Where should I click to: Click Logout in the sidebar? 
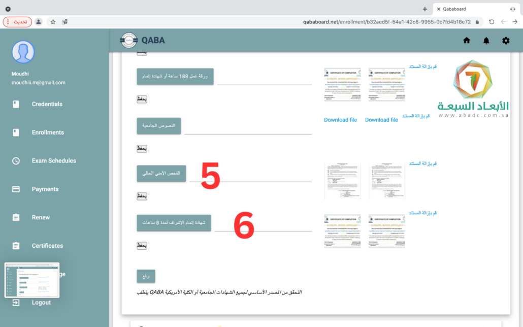coord(41,303)
